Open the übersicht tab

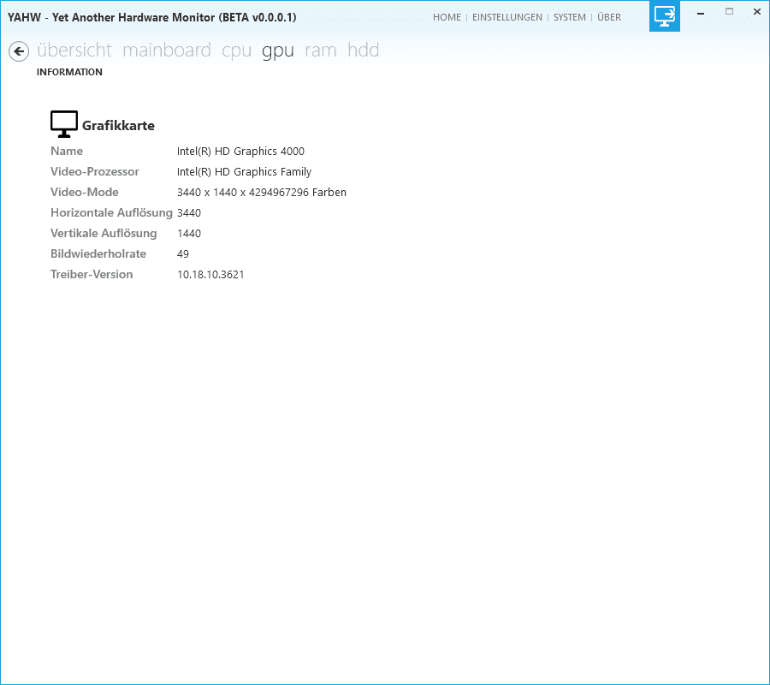[74, 51]
